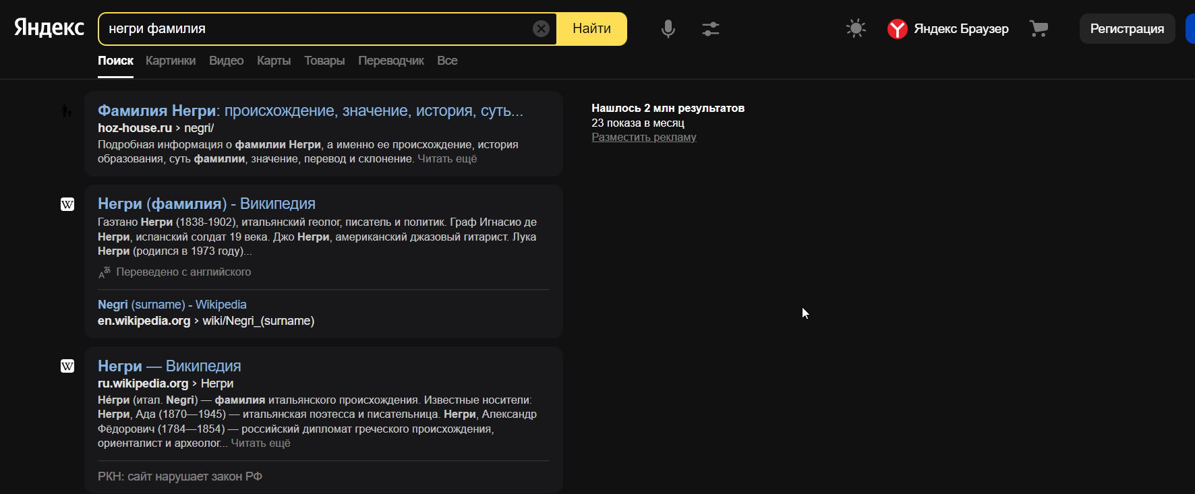
Task: Click the Yandex logo
Action: point(49,28)
